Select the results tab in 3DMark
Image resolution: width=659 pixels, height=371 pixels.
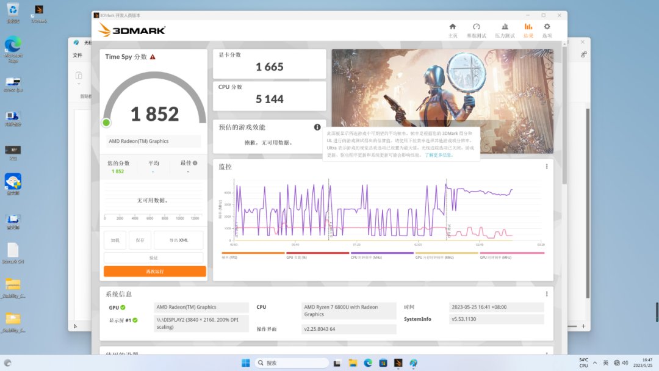coord(528,31)
